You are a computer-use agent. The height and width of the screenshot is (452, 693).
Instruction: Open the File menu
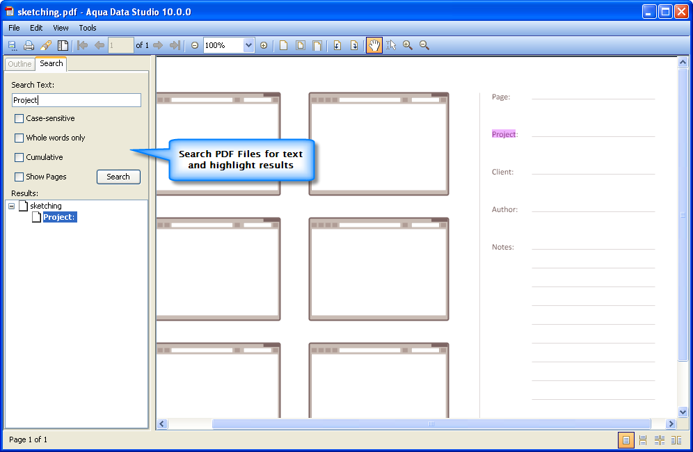click(x=14, y=28)
